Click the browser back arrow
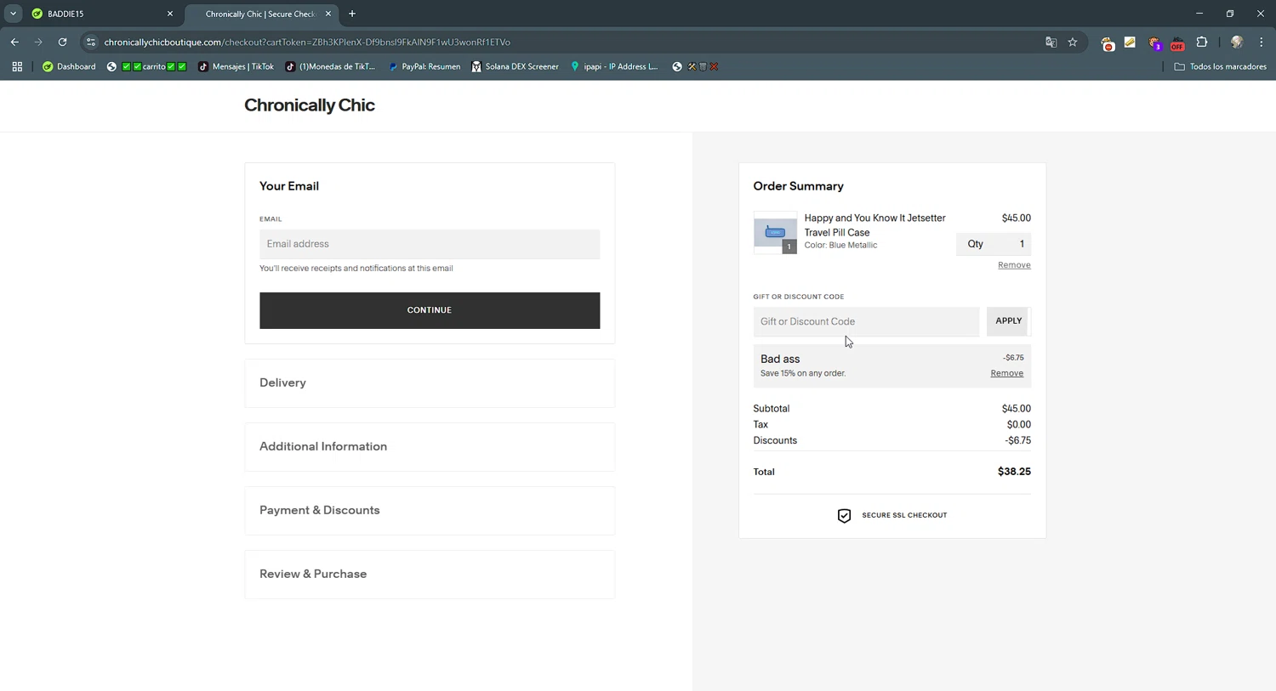This screenshot has height=691, width=1276. point(14,42)
